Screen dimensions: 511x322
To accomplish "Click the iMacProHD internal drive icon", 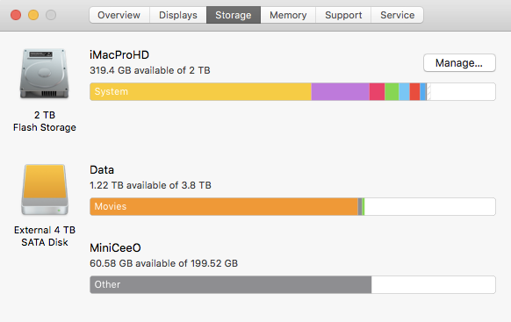I will (x=44, y=74).
